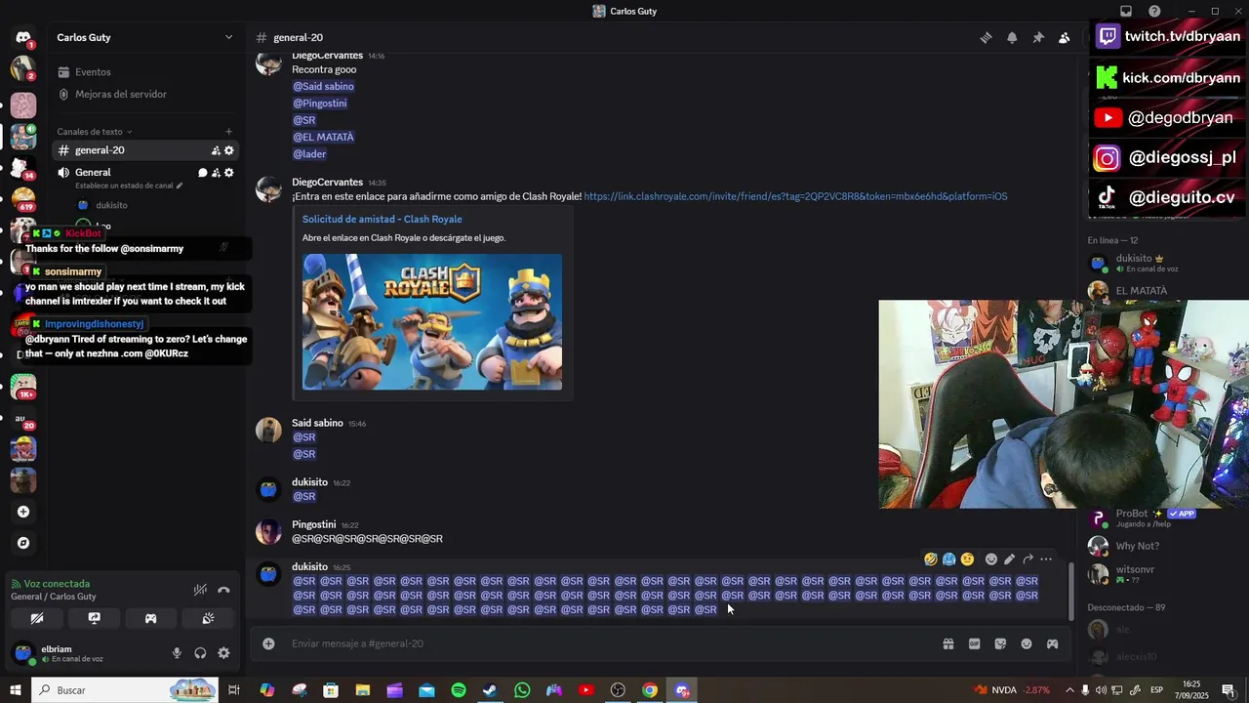React with cold face emoji

(x=948, y=559)
